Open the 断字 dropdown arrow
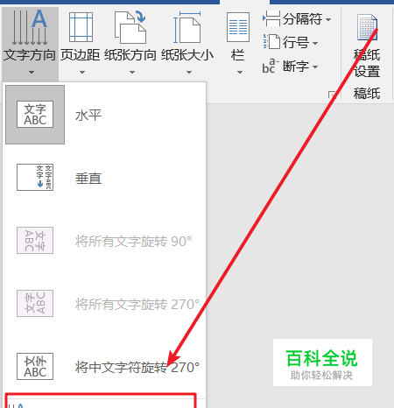 click(x=315, y=67)
